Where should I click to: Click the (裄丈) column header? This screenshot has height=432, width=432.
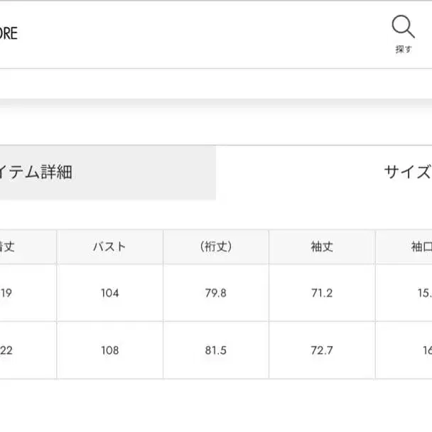(215, 247)
